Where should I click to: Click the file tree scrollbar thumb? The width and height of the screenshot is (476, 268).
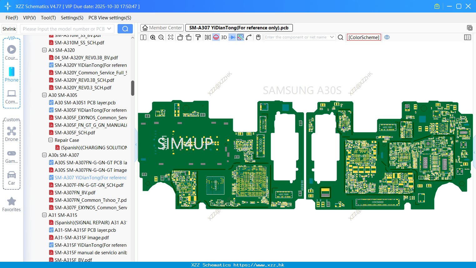coord(133,88)
